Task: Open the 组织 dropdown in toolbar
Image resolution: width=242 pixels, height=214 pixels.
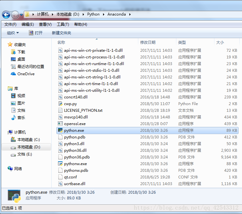Action: [13, 33]
